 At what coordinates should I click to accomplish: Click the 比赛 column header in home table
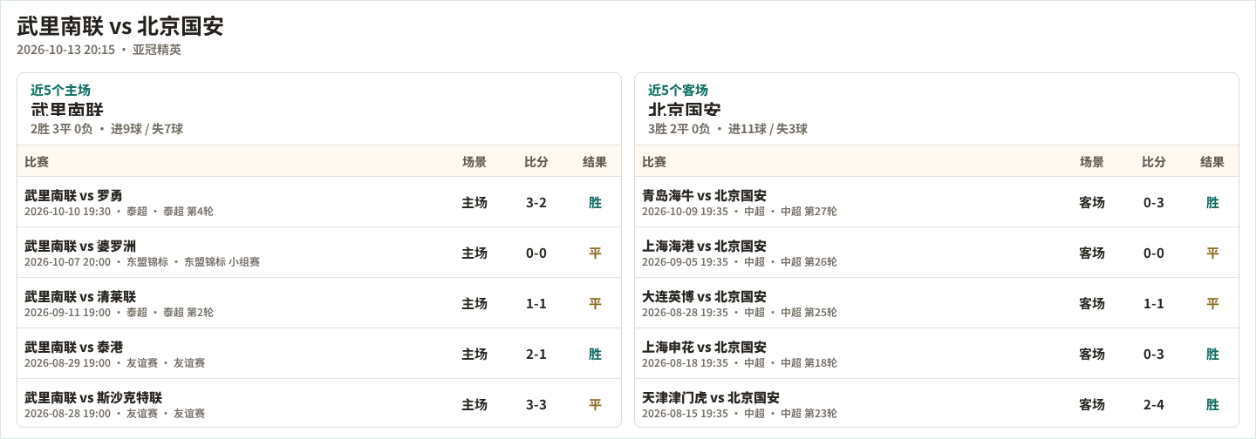[x=37, y=161]
